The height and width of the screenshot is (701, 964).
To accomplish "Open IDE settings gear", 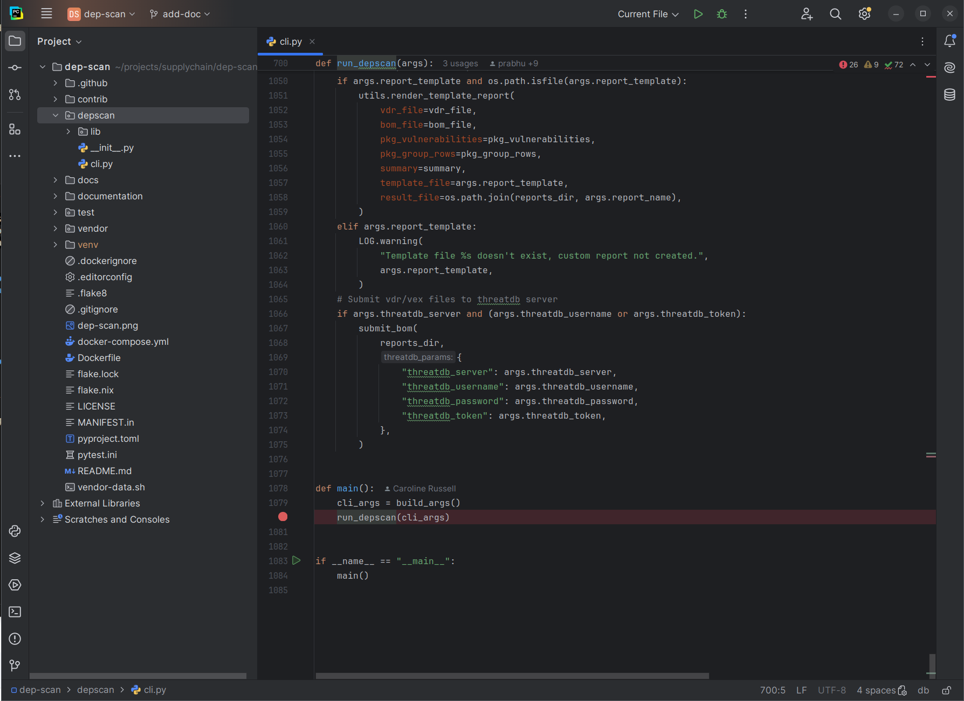I will pos(865,14).
